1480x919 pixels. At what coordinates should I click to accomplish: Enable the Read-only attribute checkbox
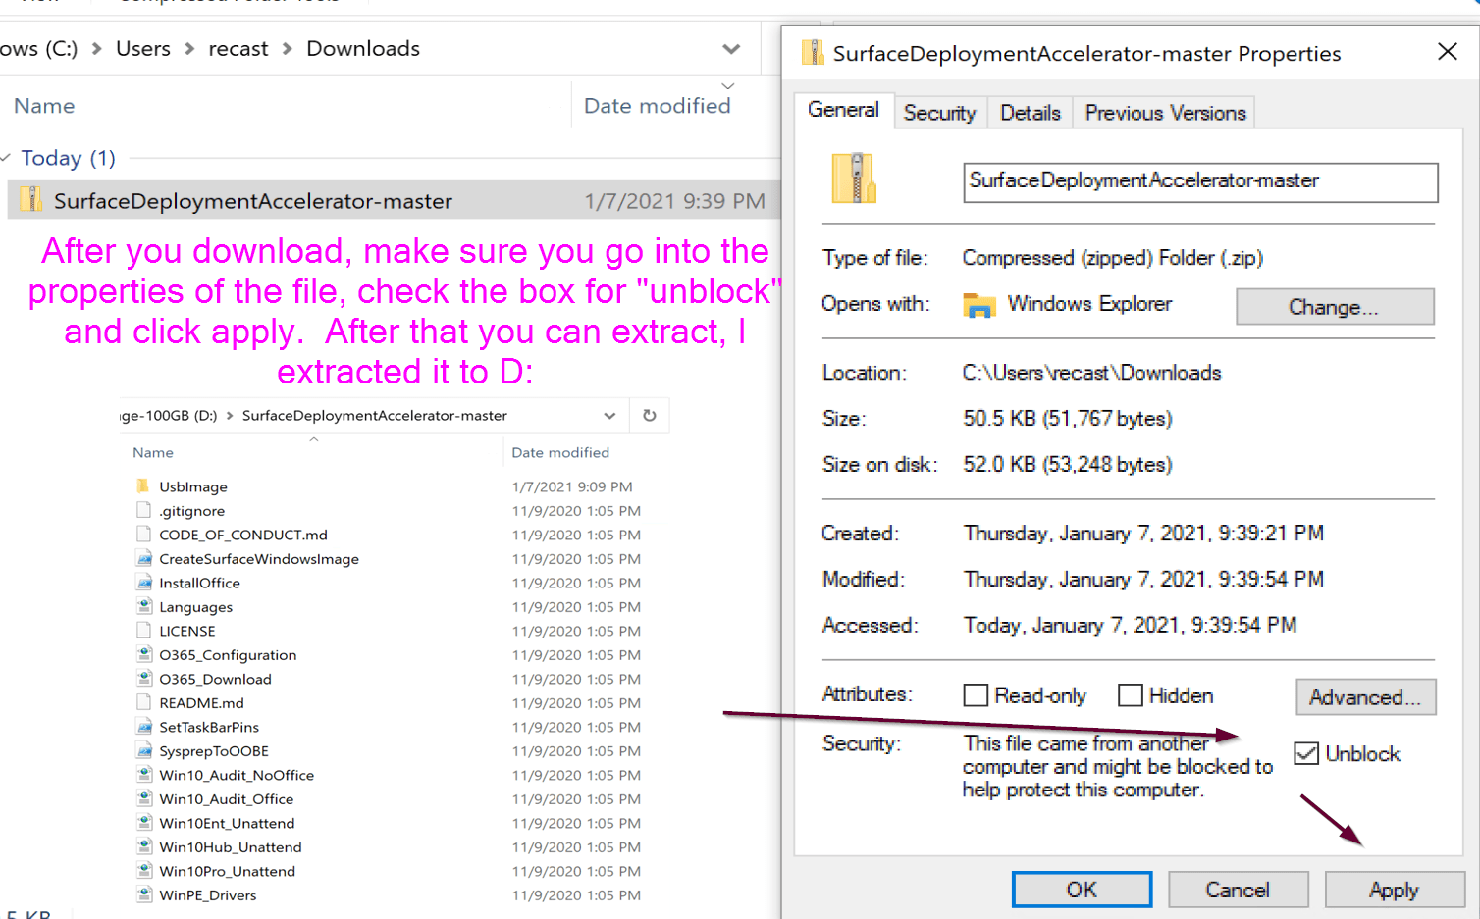pyautogui.click(x=976, y=695)
